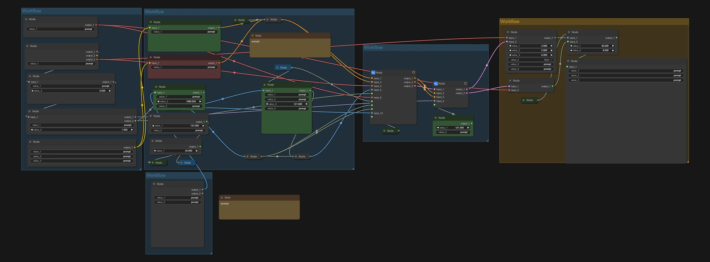
Task: Click prompt text in the Note below groups
Action: coord(225,204)
